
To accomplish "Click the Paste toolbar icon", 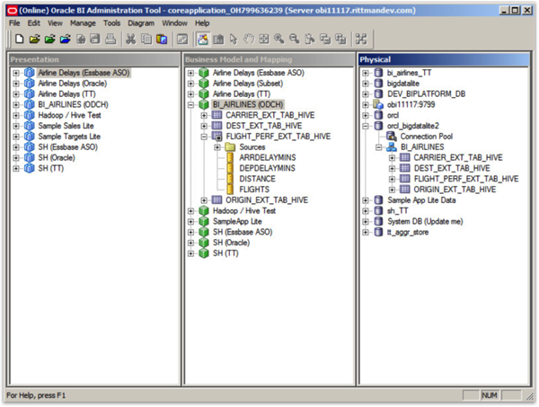I will click(x=162, y=40).
